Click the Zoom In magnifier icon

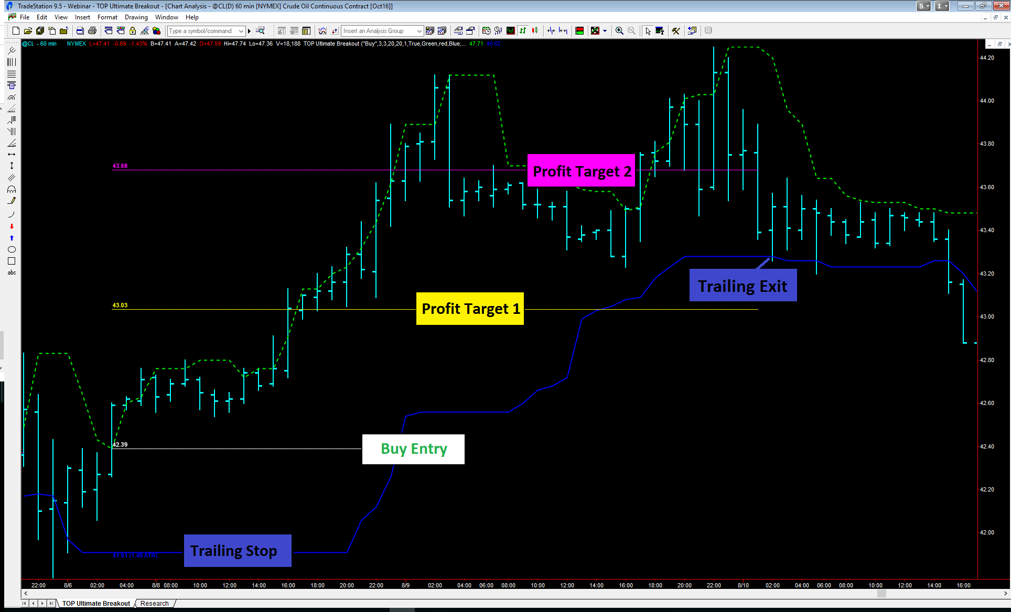pyautogui.click(x=619, y=31)
